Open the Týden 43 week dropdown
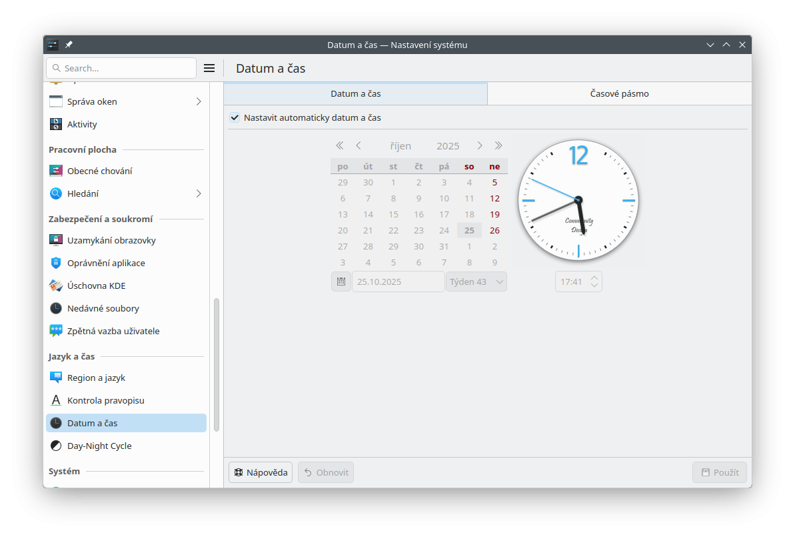Viewport: 795px width, 539px height. pyautogui.click(x=476, y=282)
